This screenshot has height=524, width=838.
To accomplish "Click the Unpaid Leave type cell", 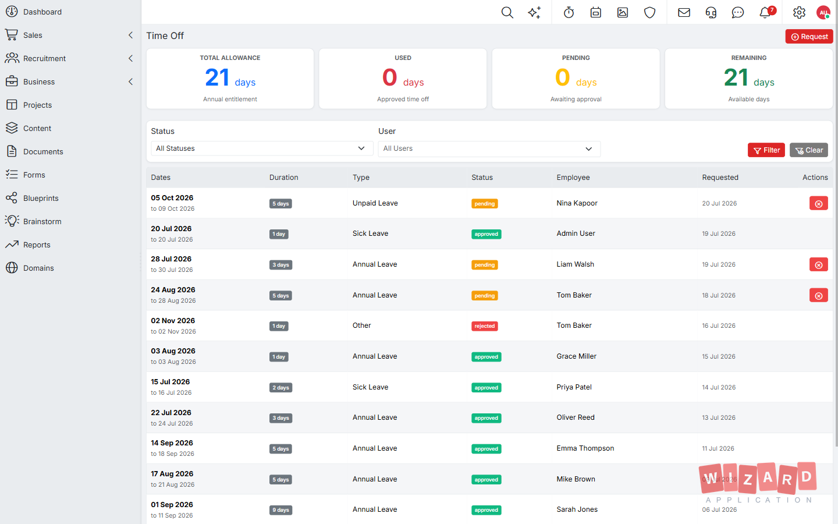I will [x=375, y=203].
